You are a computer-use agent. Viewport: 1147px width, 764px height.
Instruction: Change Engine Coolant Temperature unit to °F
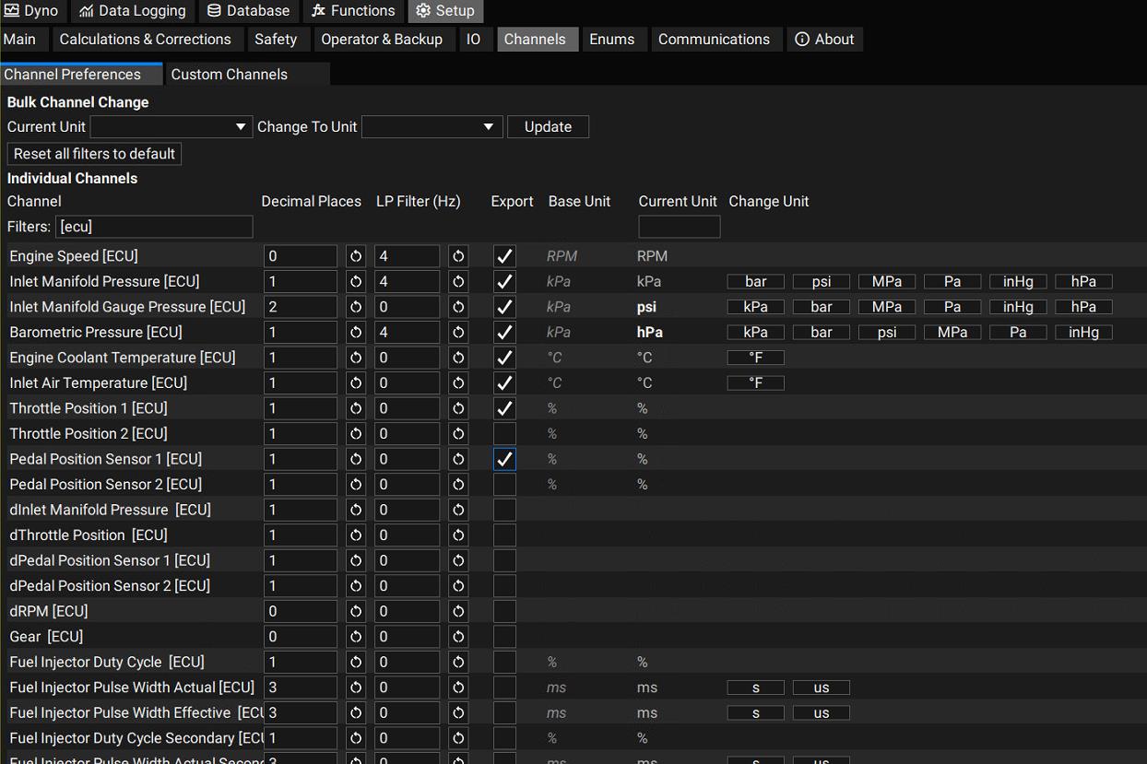click(756, 358)
